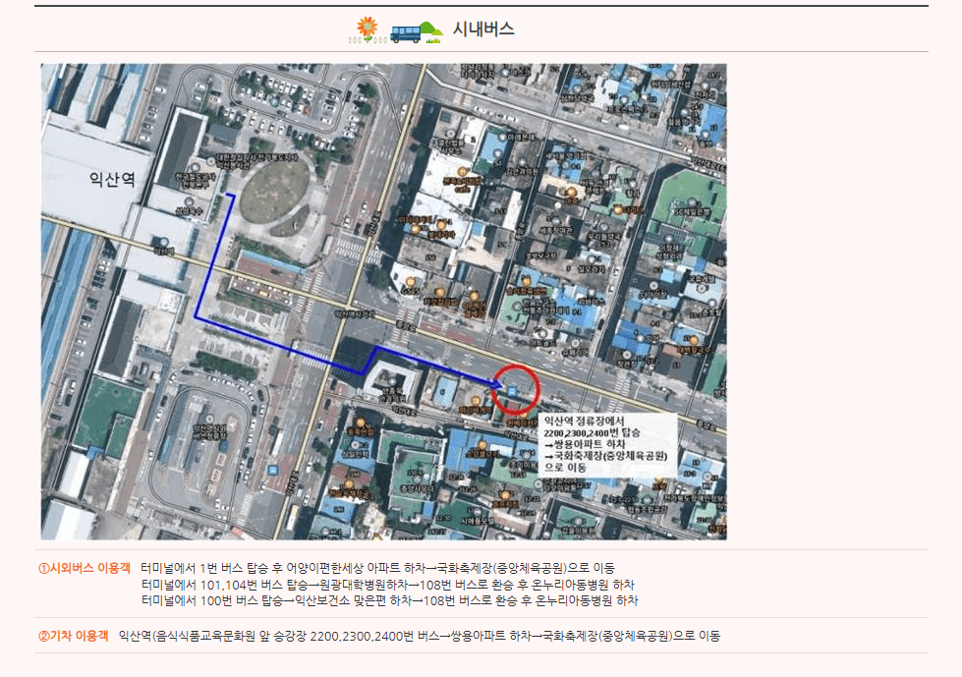
Task: Click the sunflower icon in the page header
Action: [366, 28]
